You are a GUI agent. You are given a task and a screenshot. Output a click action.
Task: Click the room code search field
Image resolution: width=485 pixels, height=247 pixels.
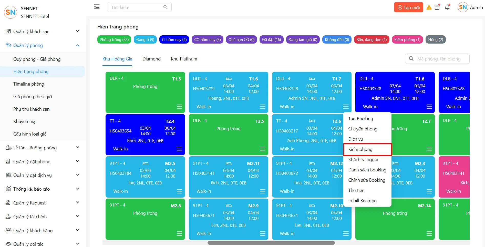coord(441,59)
